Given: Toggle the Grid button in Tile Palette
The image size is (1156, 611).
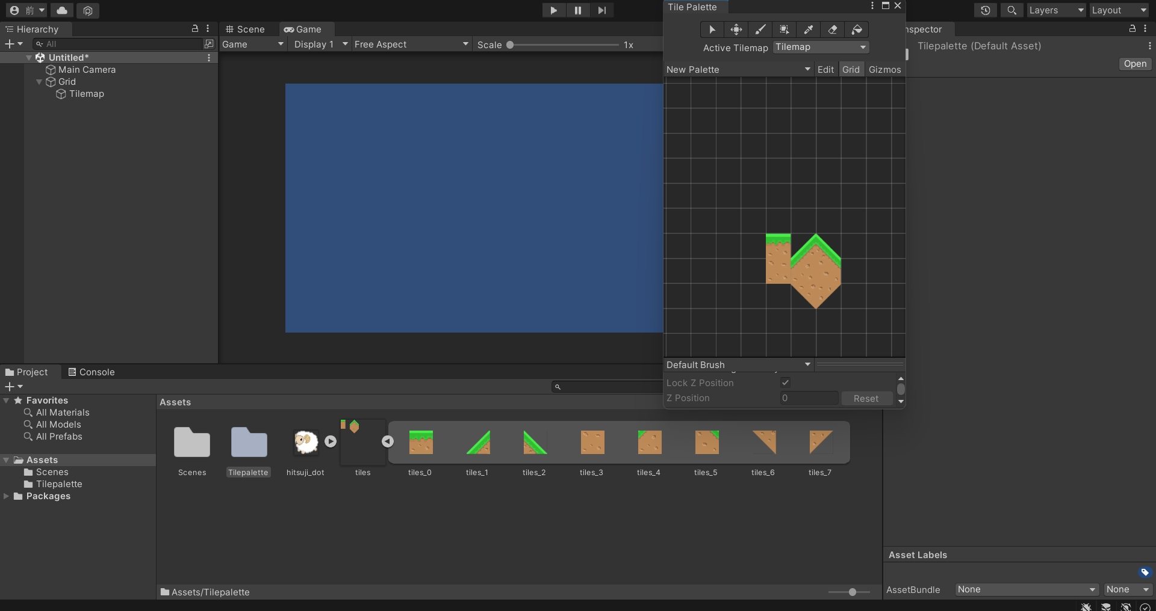Looking at the screenshot, I should pos(851,70).
